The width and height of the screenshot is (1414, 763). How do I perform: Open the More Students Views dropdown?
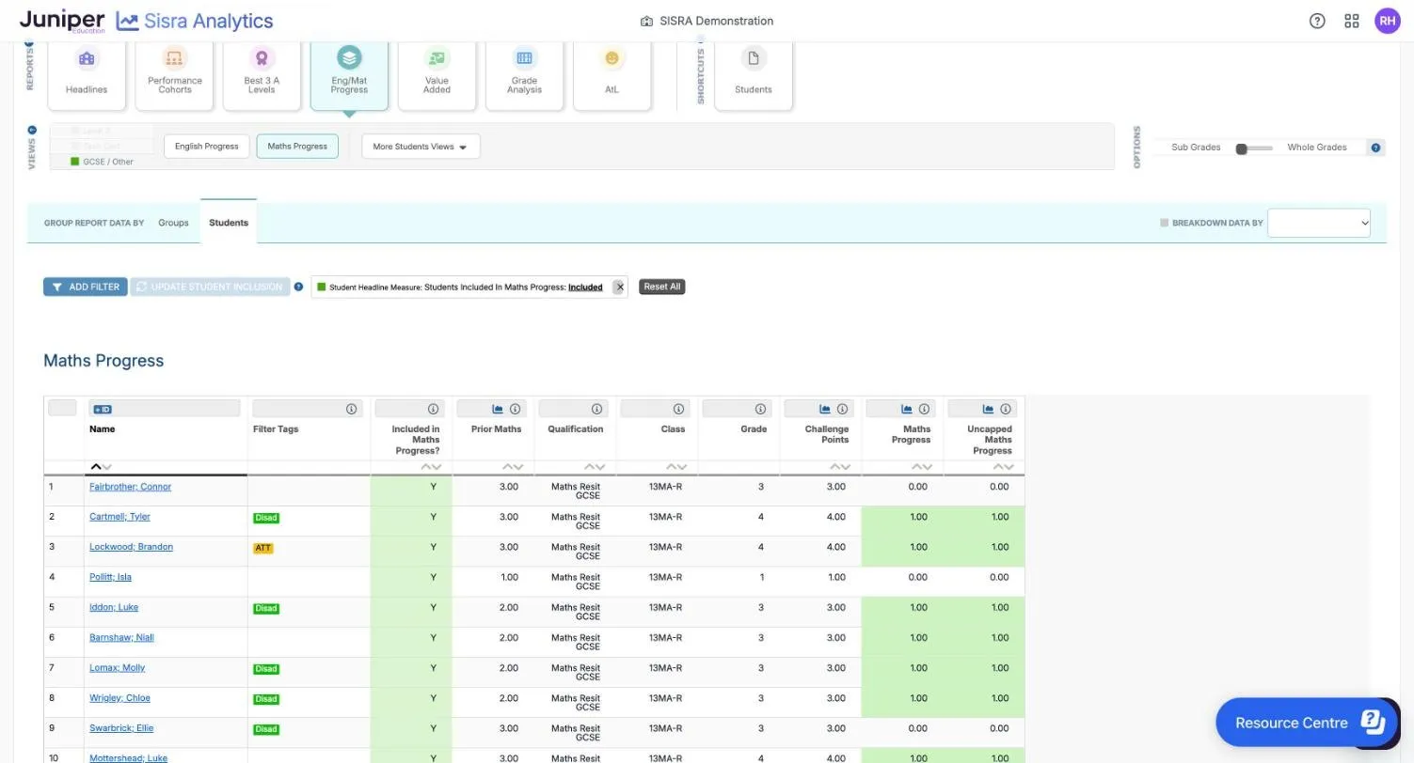[421, 147]
